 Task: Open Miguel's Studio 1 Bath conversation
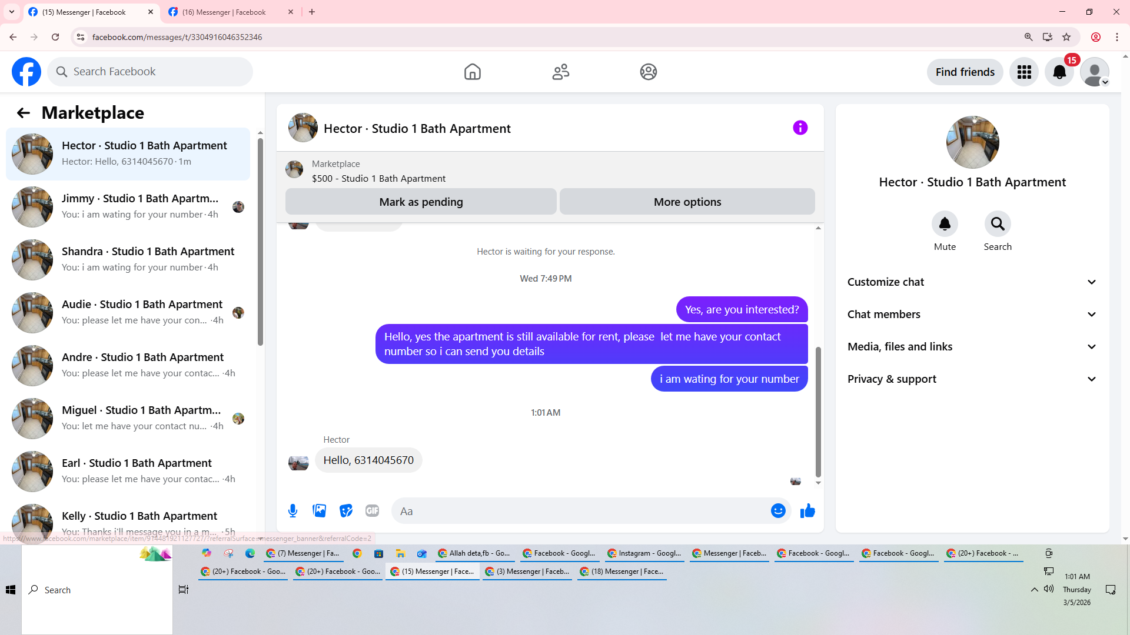128,419
